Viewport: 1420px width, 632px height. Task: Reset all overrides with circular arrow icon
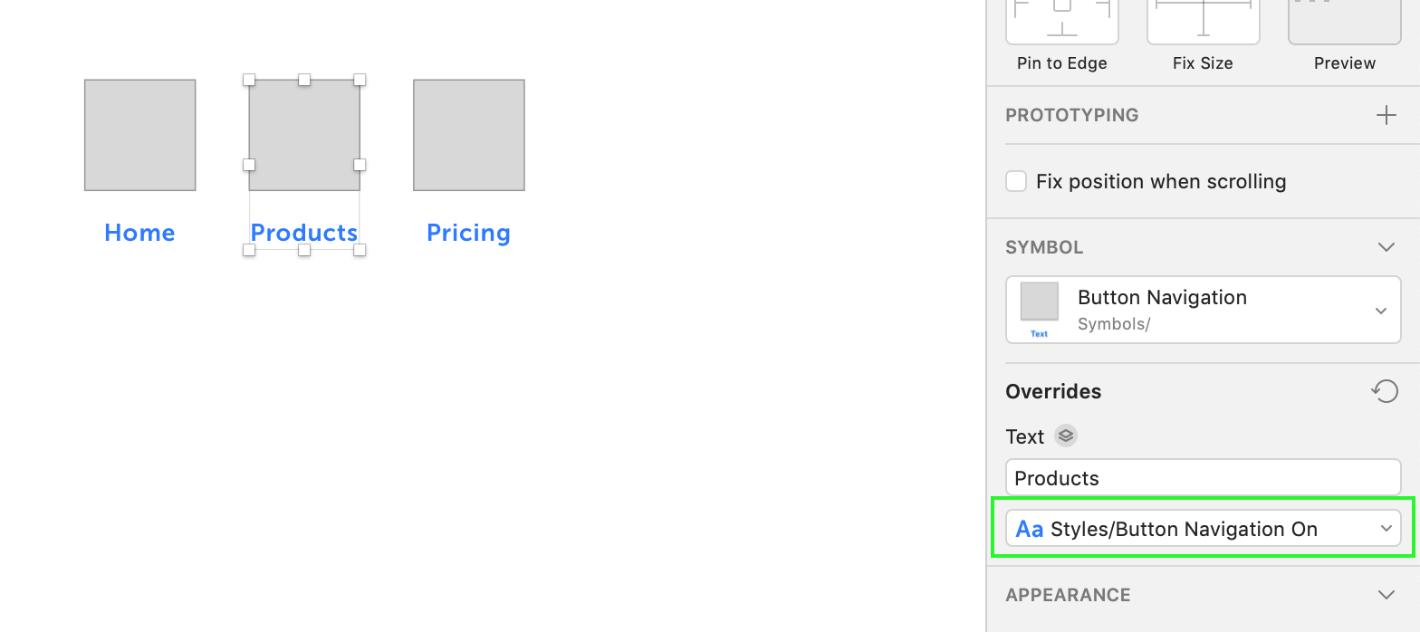pyautogui.click(x=1385, y=391)
